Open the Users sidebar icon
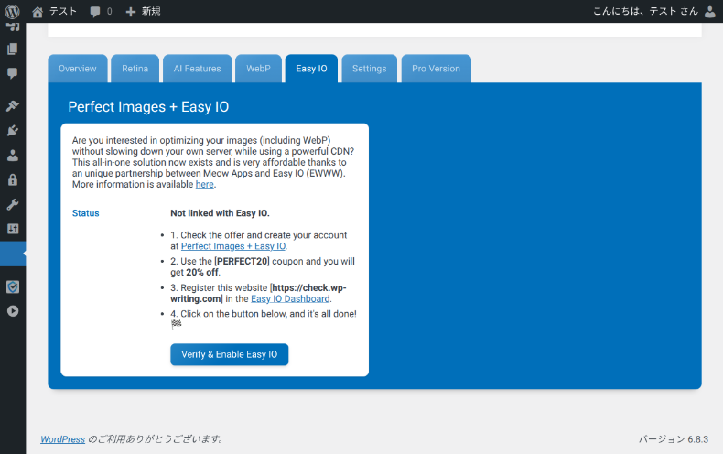 (13, 156)
